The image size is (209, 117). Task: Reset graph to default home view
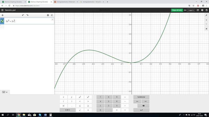[206, 29]
